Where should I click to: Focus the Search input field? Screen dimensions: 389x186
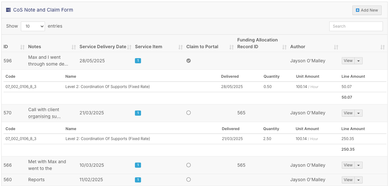coord(356,26)
